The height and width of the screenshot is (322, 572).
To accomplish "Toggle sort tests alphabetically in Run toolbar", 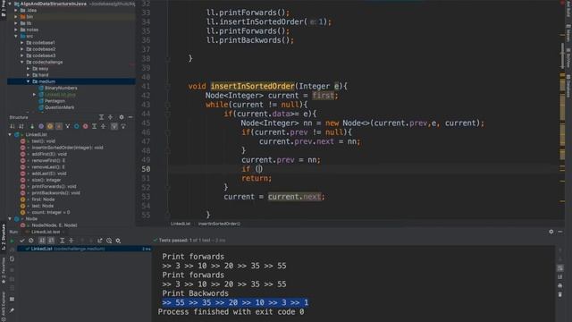I will pyautogui.click(x=42, y=241).
